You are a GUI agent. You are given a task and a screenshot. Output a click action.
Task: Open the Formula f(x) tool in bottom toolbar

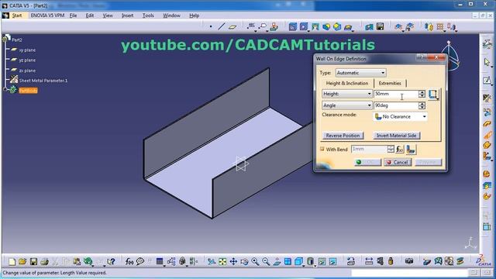(x=129, y=262)
